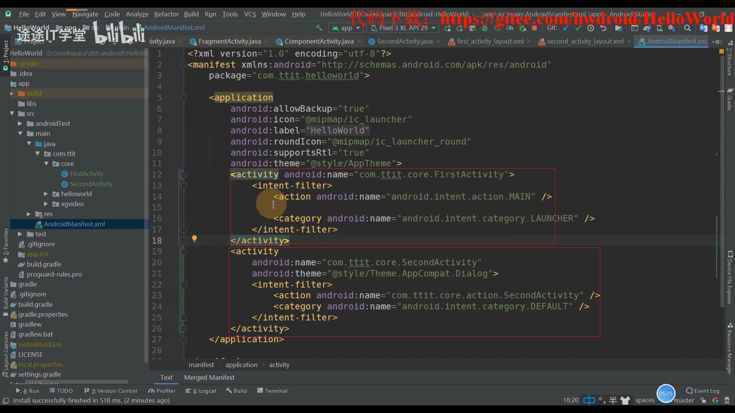Click the Sync Project with Gradle Files icon

(x=647, y=28)
